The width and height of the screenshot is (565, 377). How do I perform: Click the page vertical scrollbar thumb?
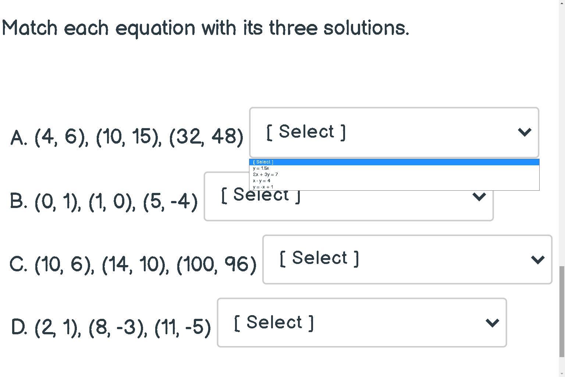pyautogui.click(x=562, y=311)
